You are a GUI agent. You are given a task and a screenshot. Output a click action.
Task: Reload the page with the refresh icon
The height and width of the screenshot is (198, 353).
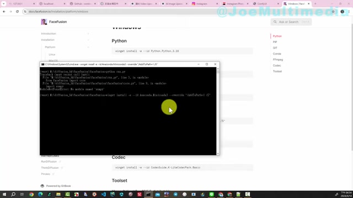[17, 12]
